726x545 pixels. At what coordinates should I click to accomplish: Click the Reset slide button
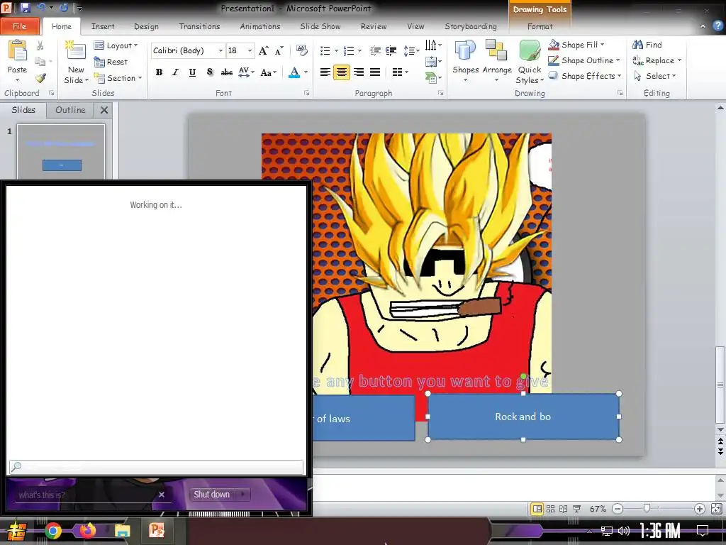pyautogui.click(x=111, y=62)
